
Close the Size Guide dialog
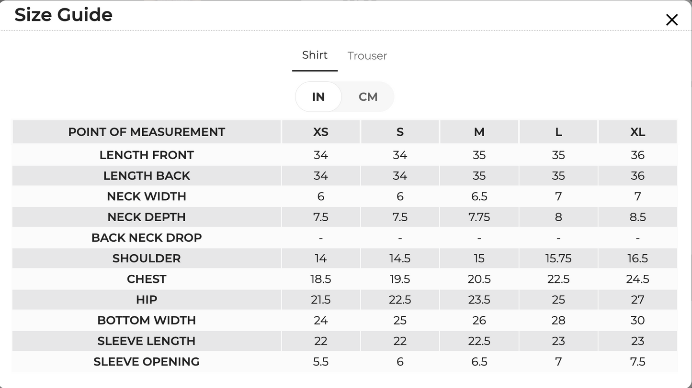tap(672, 20)
